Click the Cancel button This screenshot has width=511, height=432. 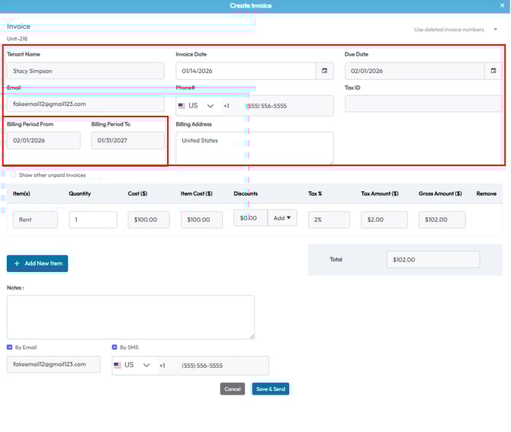[233, 389]
